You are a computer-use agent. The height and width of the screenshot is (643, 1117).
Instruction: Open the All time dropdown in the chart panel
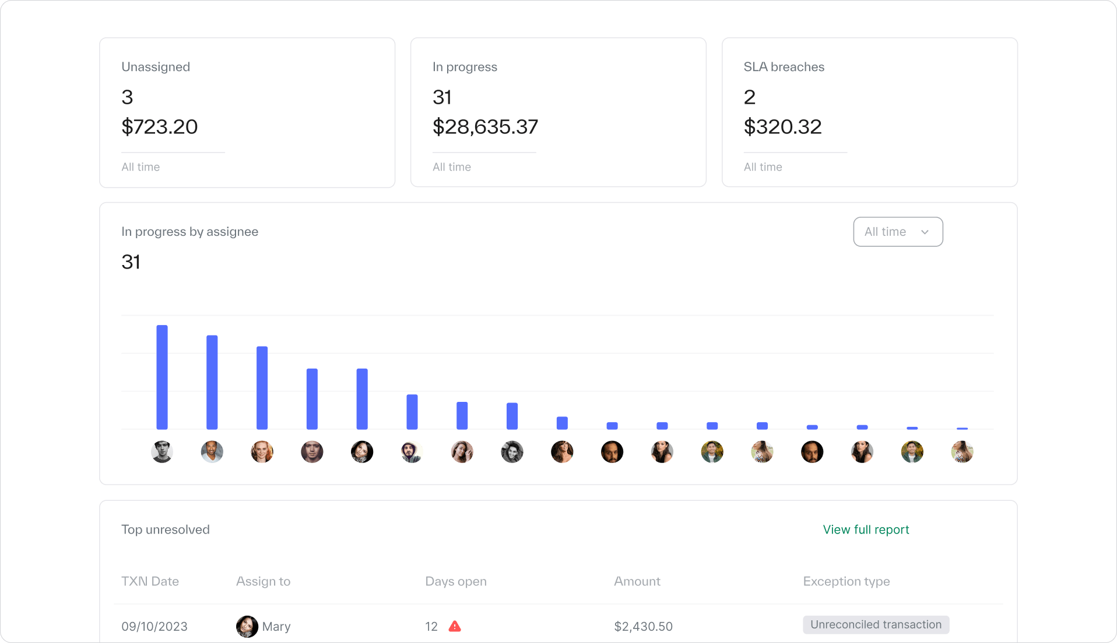point(897,232)
